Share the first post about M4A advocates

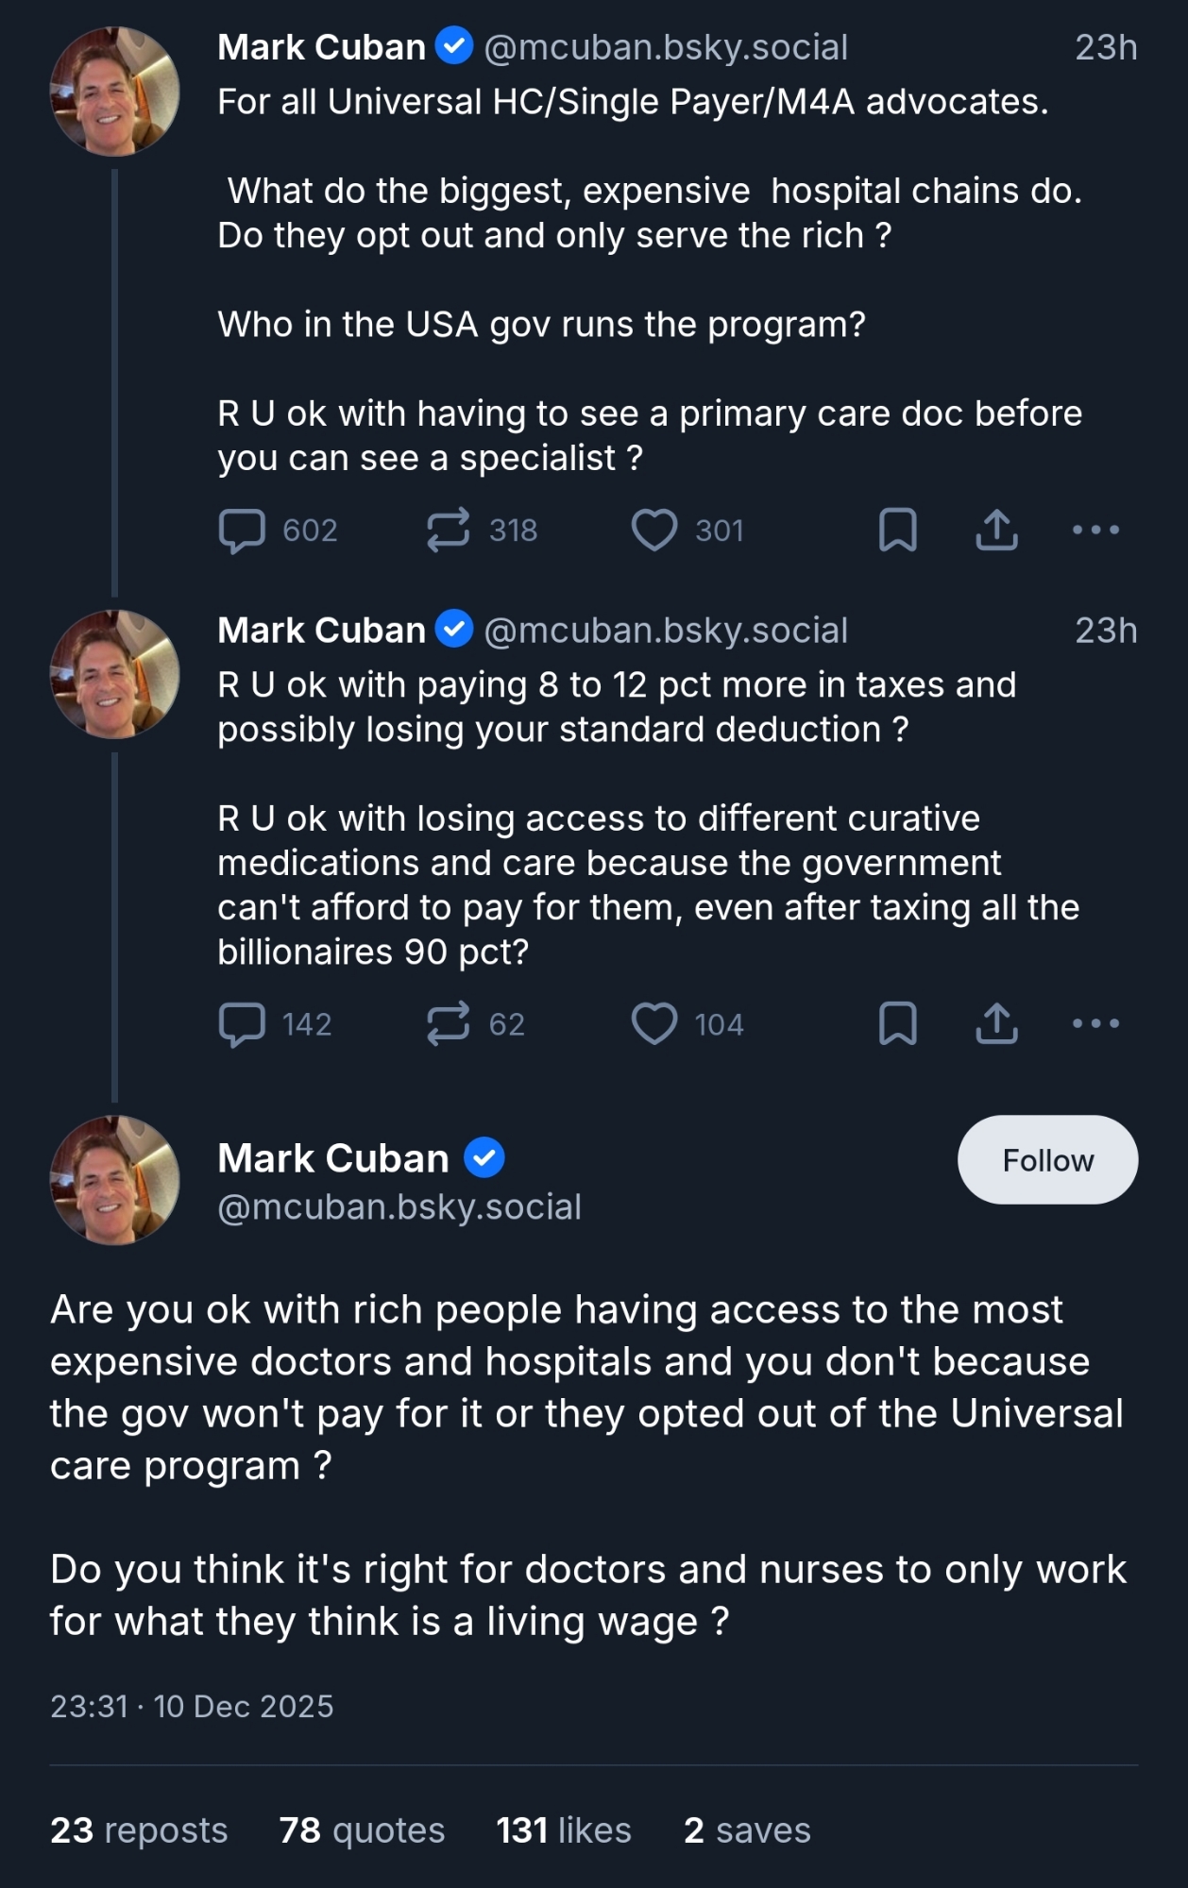(996, 531)
